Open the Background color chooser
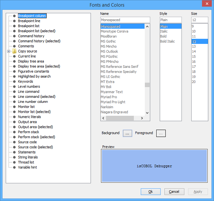This screenshot has width=214, height=201. point(127,133)
